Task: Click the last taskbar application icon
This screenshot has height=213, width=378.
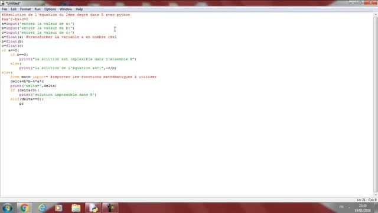Action: [x=110, y=208]
